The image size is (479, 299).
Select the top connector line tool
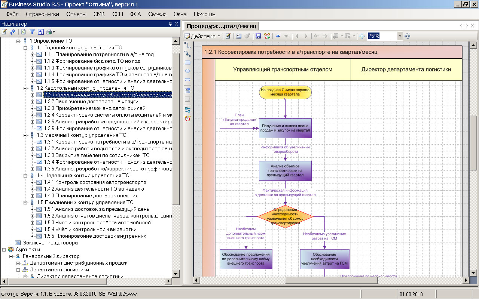(x=187, y=45)
